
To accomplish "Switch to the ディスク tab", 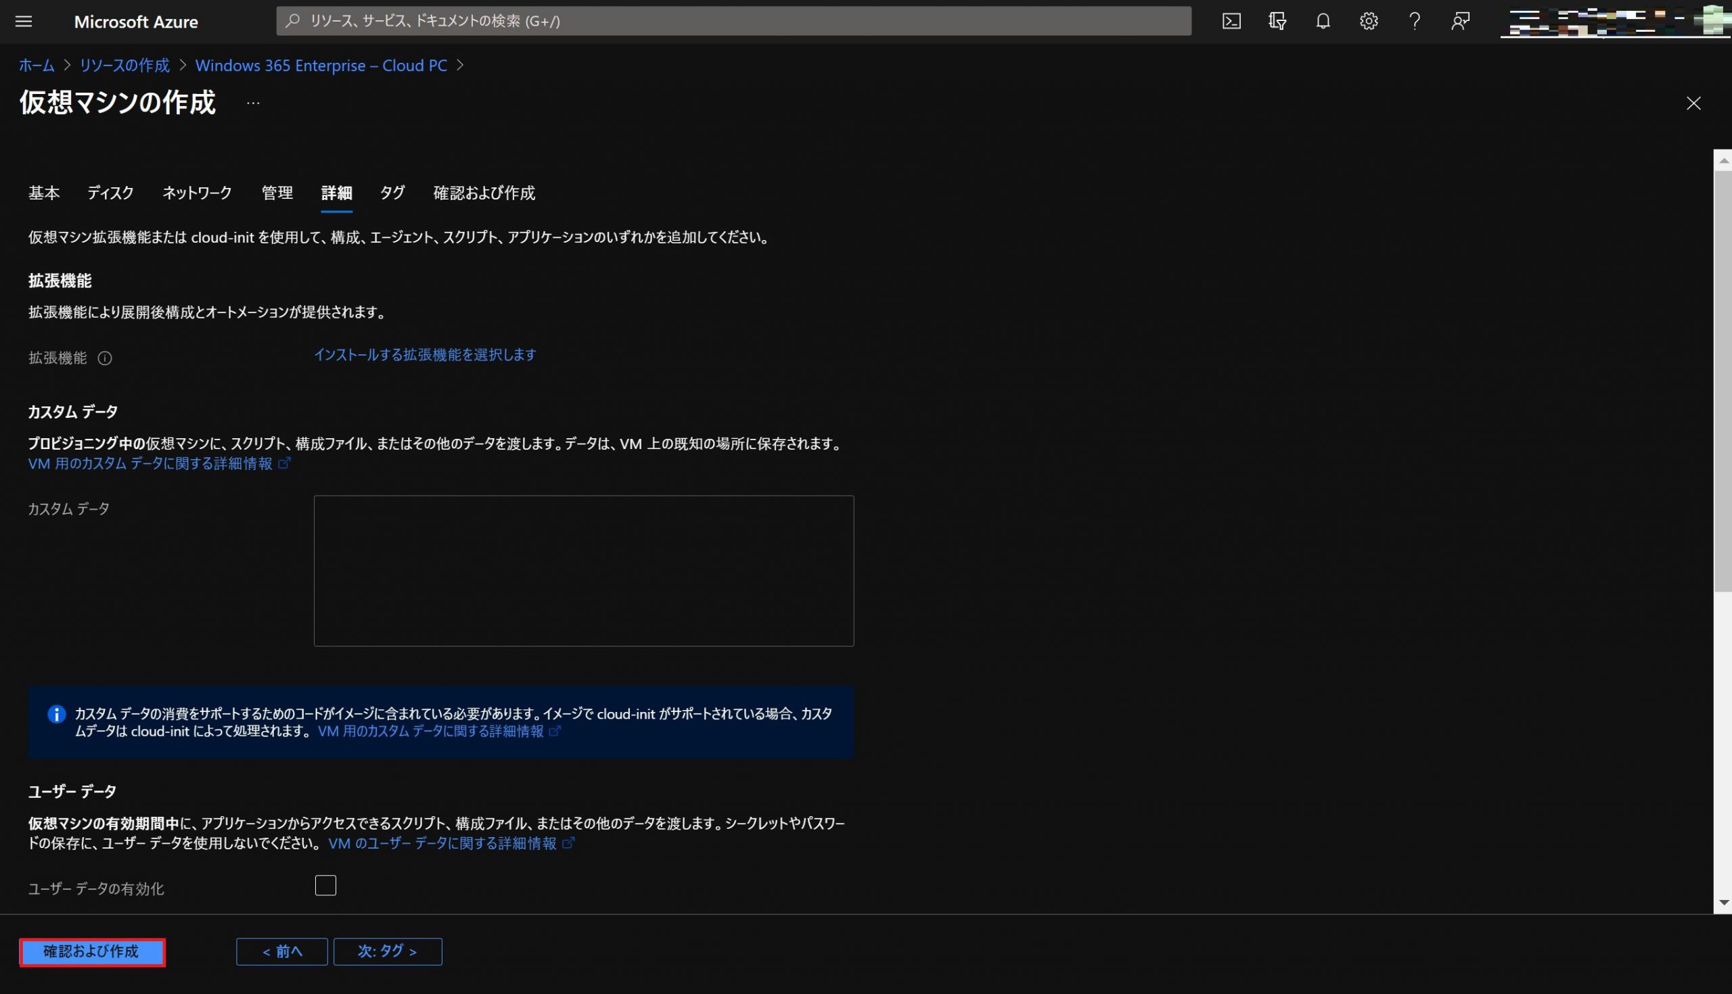I will [x=110, y=193].
